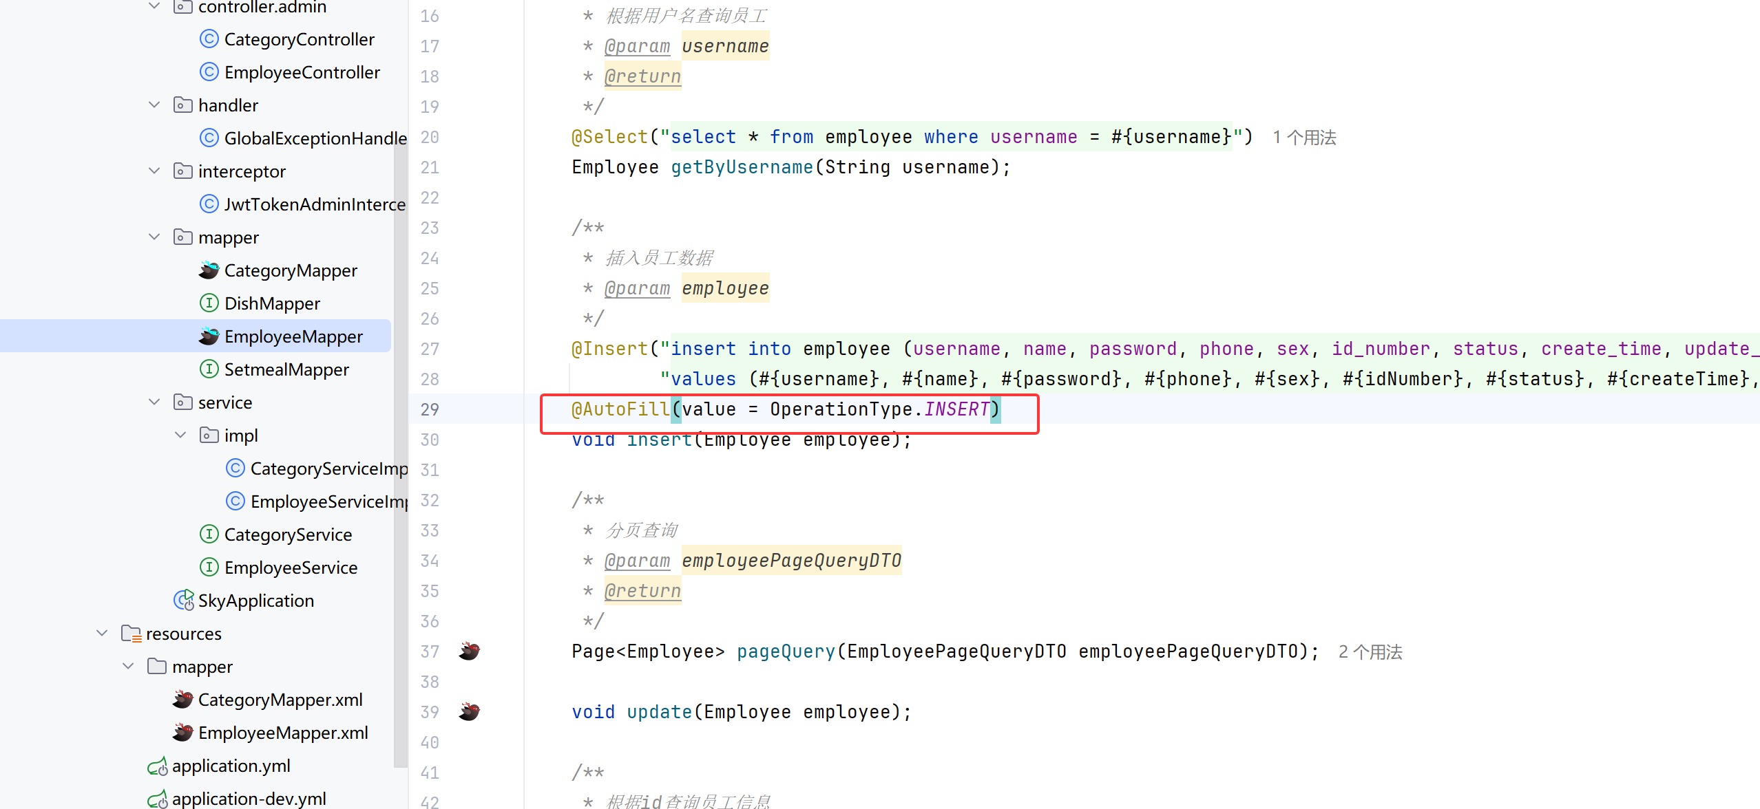
Task: Collapse the impl folder chevron
Action: (180, 435)
